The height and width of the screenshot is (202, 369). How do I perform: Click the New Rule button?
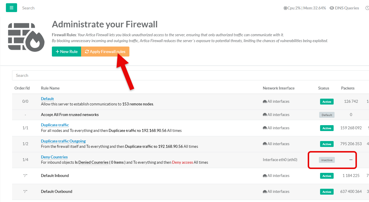66,52
